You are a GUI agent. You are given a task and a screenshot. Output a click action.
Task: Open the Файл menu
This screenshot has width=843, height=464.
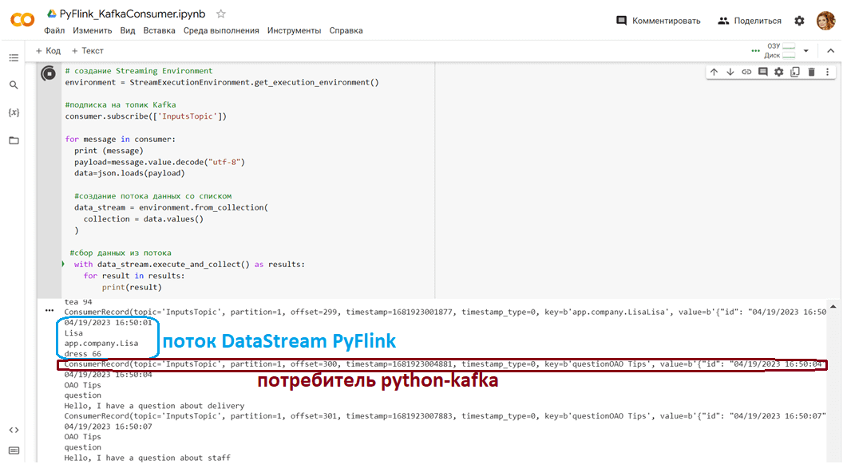[x=54, y=30]
